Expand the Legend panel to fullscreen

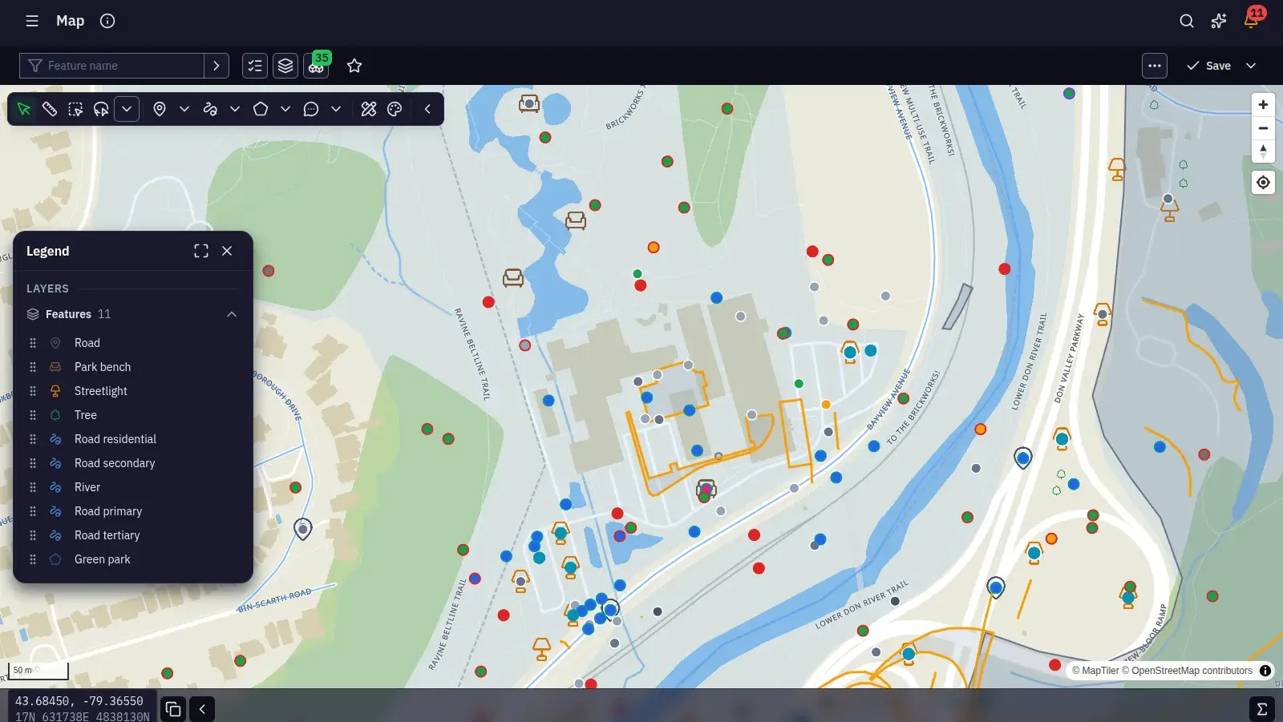coord(201,251)
